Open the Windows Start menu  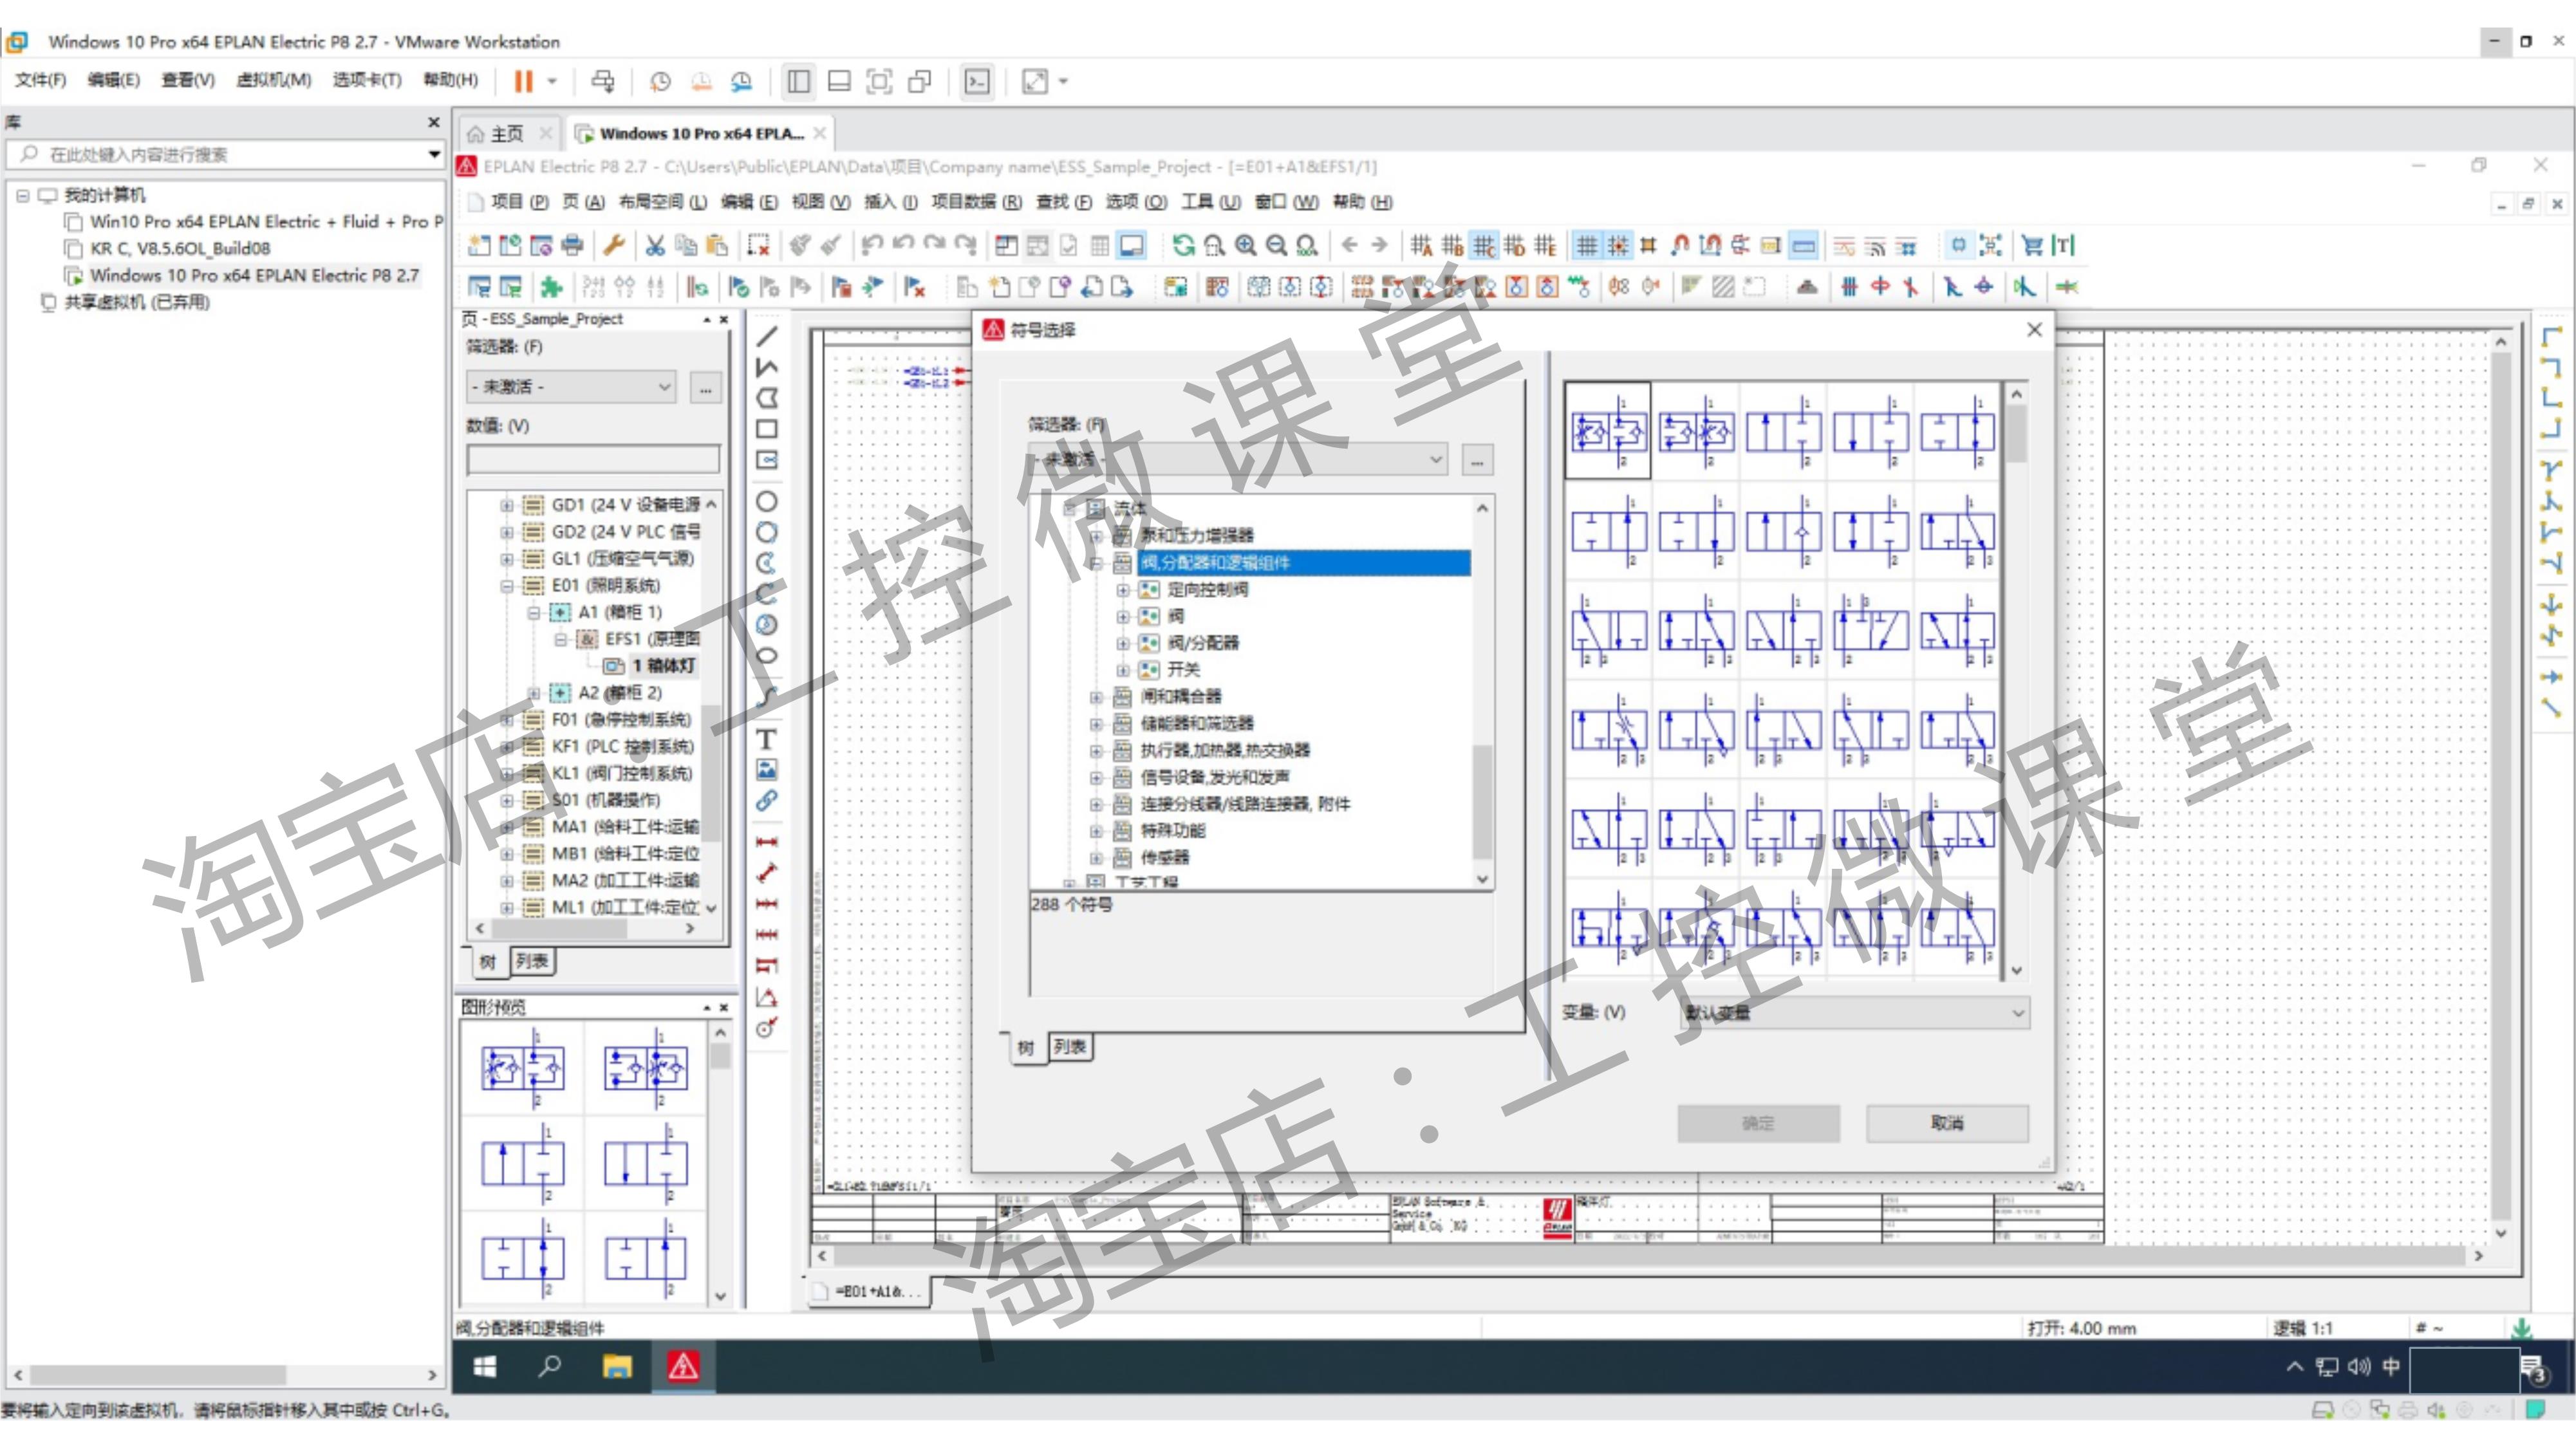tap(485, 1366)
